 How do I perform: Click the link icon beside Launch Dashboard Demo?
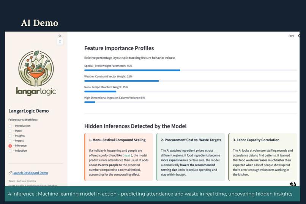[x=10, y=172]
